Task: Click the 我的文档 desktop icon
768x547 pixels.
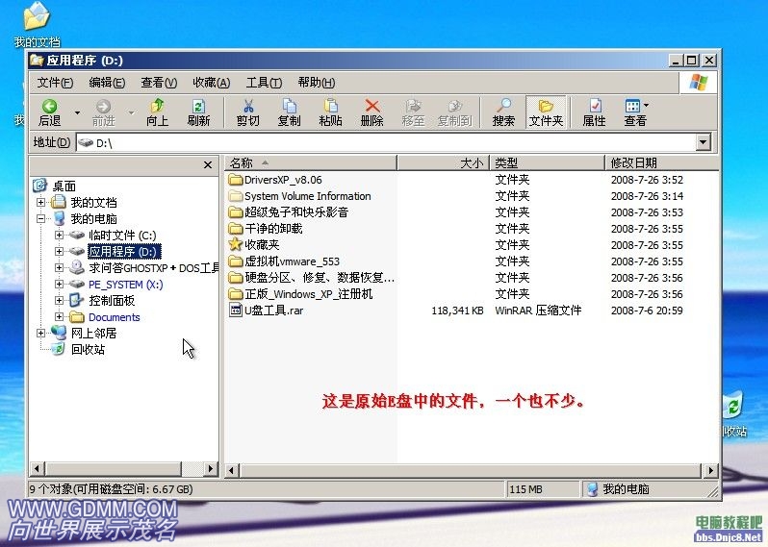Action: [x=37, y=24]
